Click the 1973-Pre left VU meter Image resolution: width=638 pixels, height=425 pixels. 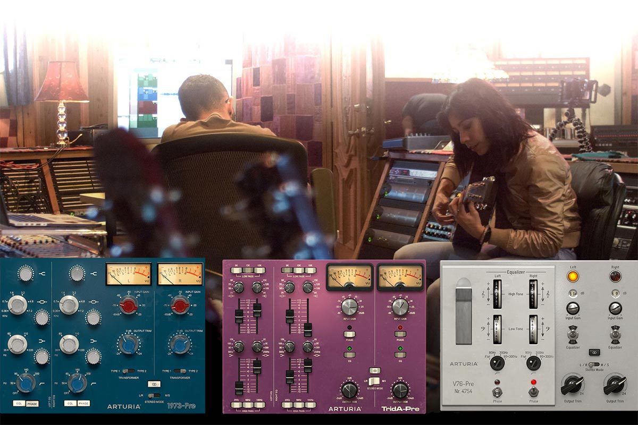[129, 274]
